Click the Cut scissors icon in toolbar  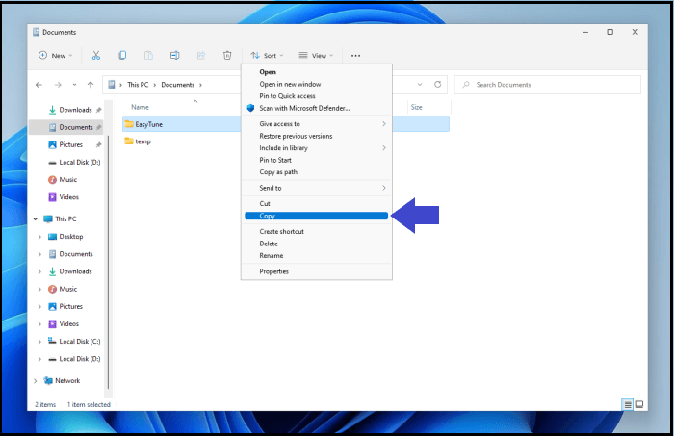click(95, 56)
